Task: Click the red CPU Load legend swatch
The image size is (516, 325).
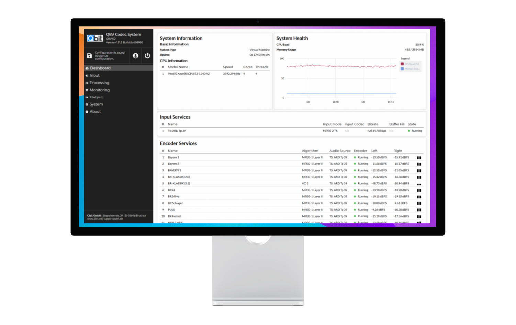Action: (x=402, y=64)
